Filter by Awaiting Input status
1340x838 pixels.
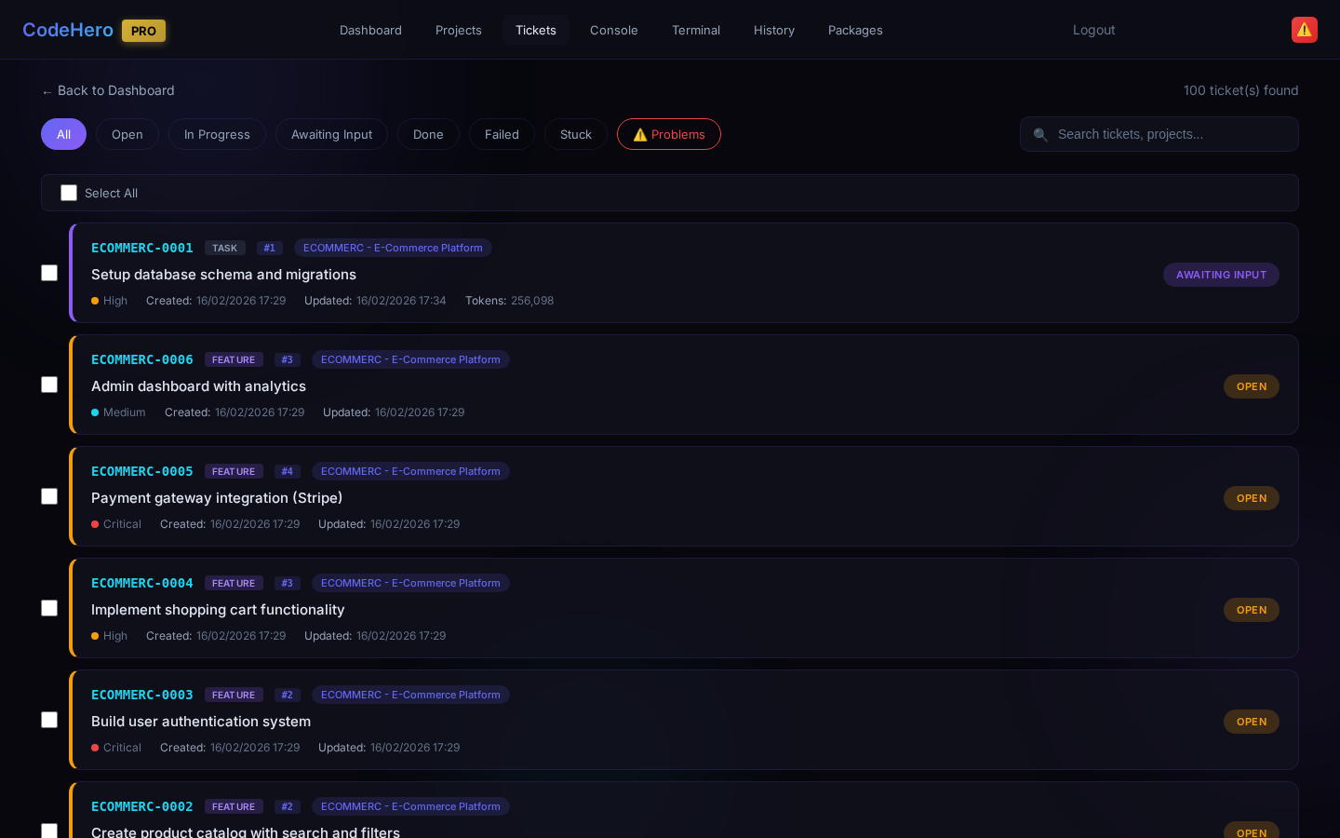pyautogui.click(x=331, y=134)
